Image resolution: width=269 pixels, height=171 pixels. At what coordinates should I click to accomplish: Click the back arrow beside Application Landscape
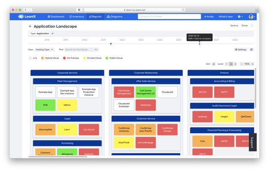pos(30,26)
